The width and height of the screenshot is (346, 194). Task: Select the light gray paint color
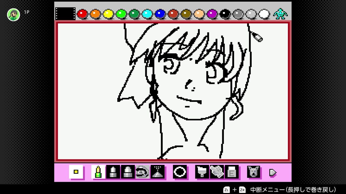click(251, 14)
